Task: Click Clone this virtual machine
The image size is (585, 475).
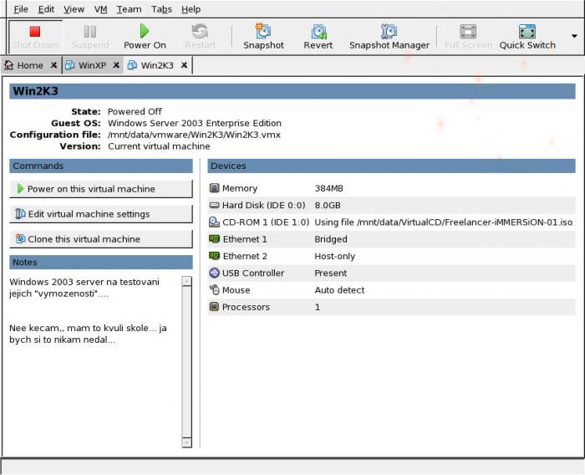Action: point(101,239)
